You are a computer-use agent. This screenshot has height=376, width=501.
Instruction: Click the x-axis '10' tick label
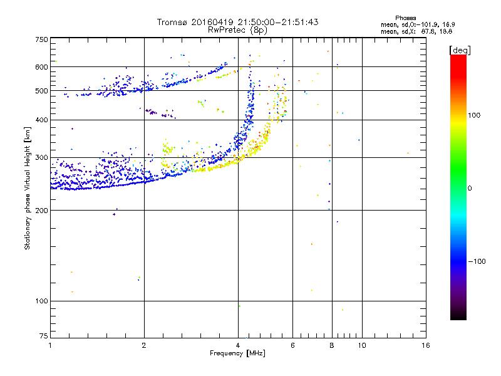(362, 345)
